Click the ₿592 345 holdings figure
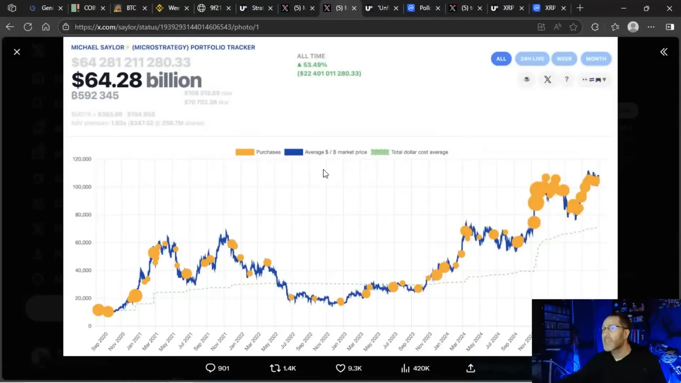 pos(95,95)
